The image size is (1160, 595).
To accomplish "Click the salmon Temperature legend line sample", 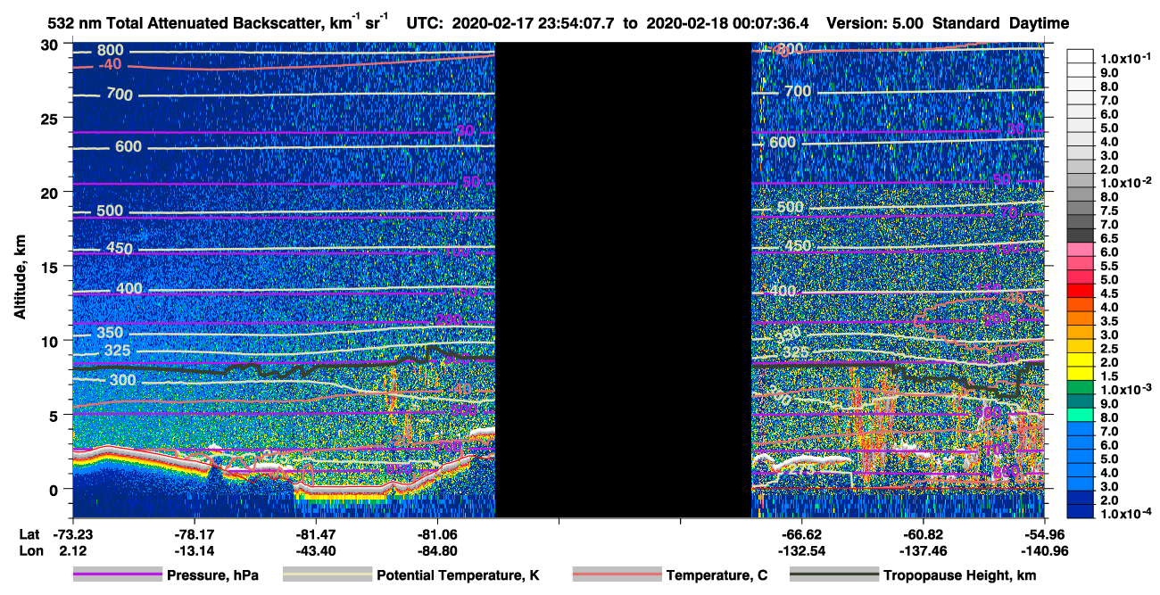I will coord(617,575).
